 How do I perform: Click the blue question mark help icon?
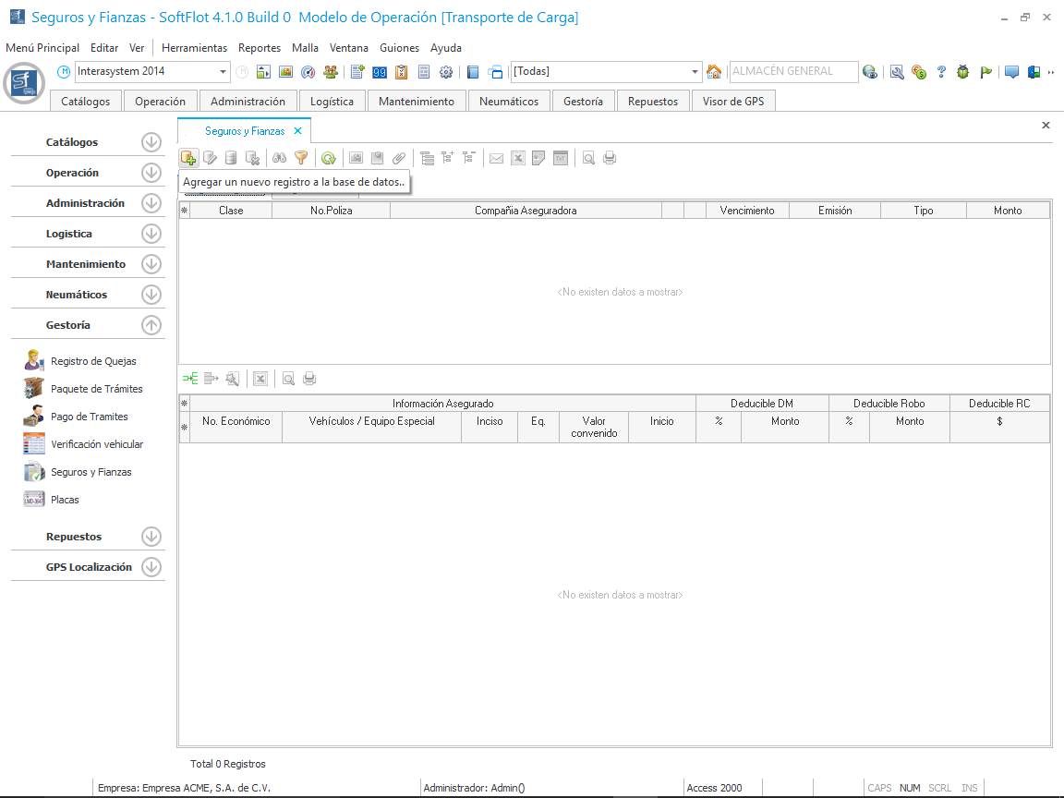pos(941,72)
